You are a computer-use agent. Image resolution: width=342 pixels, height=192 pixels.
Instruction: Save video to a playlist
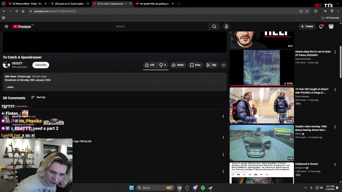click(x=195, y=65)
